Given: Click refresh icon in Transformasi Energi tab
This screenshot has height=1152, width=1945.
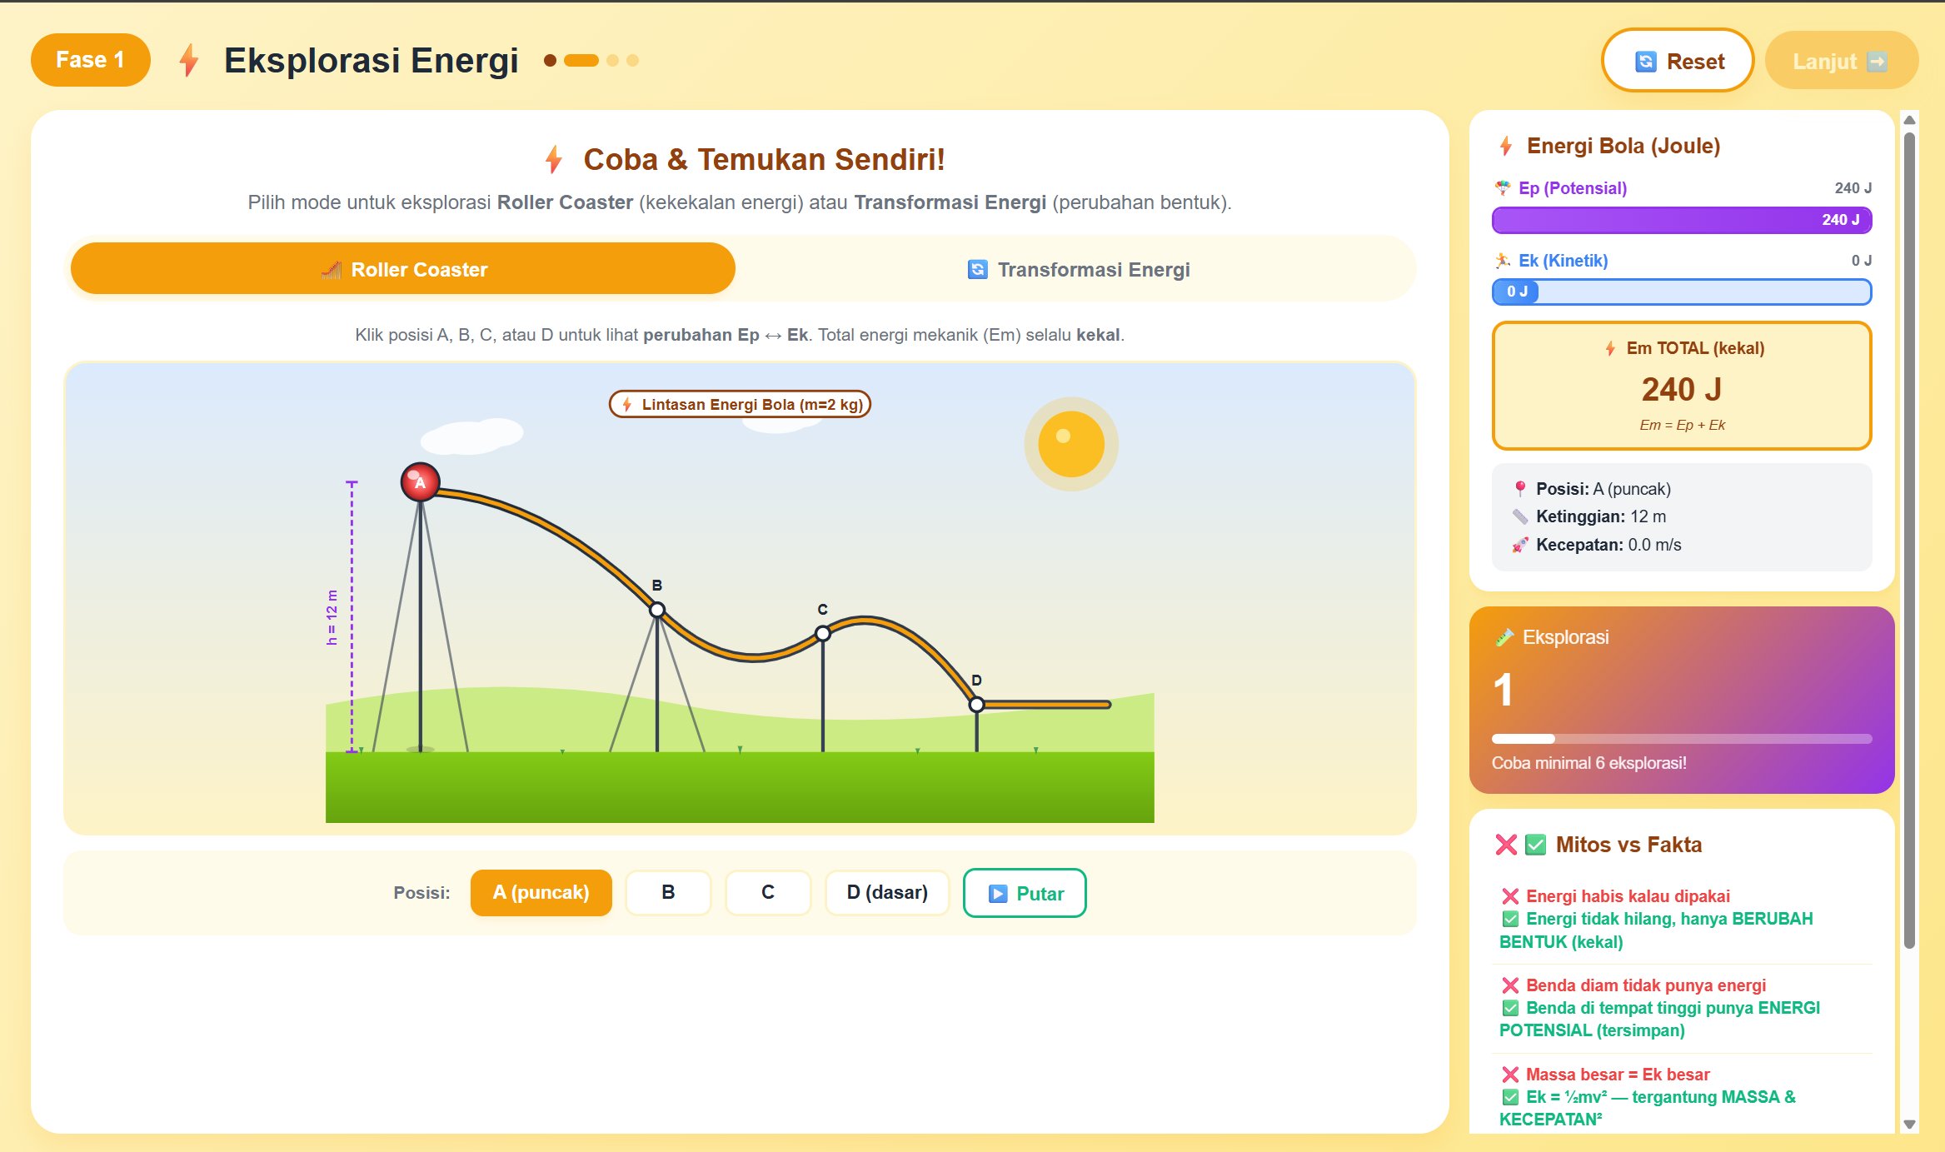Looking at the screenshot, I should coord(978,269).
